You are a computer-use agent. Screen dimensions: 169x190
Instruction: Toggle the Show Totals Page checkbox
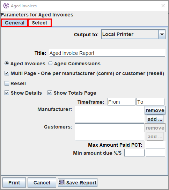[50, 93]
